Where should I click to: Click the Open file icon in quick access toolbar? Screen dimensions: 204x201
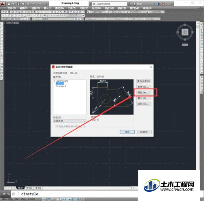[13, 4]
